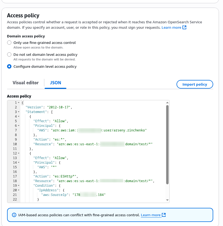Image resolution: width=223 pixels, height=226 pixels.
Task: Select Do not set domain level access policy
Action: tap(9, 54)
